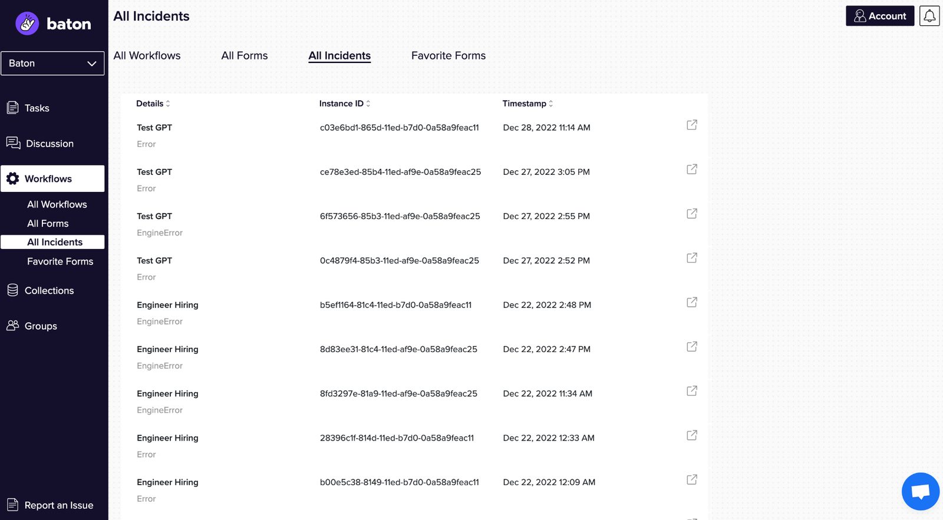Click the Groups people icon

(12, 326)
